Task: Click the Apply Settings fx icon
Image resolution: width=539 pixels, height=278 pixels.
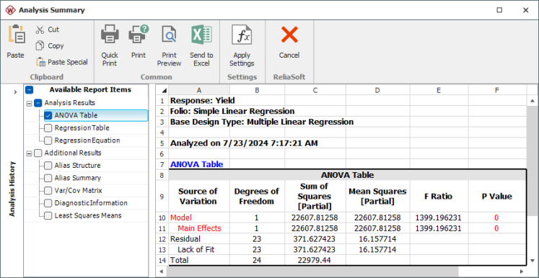Action: pyautogui.click(x=242, y=35)
